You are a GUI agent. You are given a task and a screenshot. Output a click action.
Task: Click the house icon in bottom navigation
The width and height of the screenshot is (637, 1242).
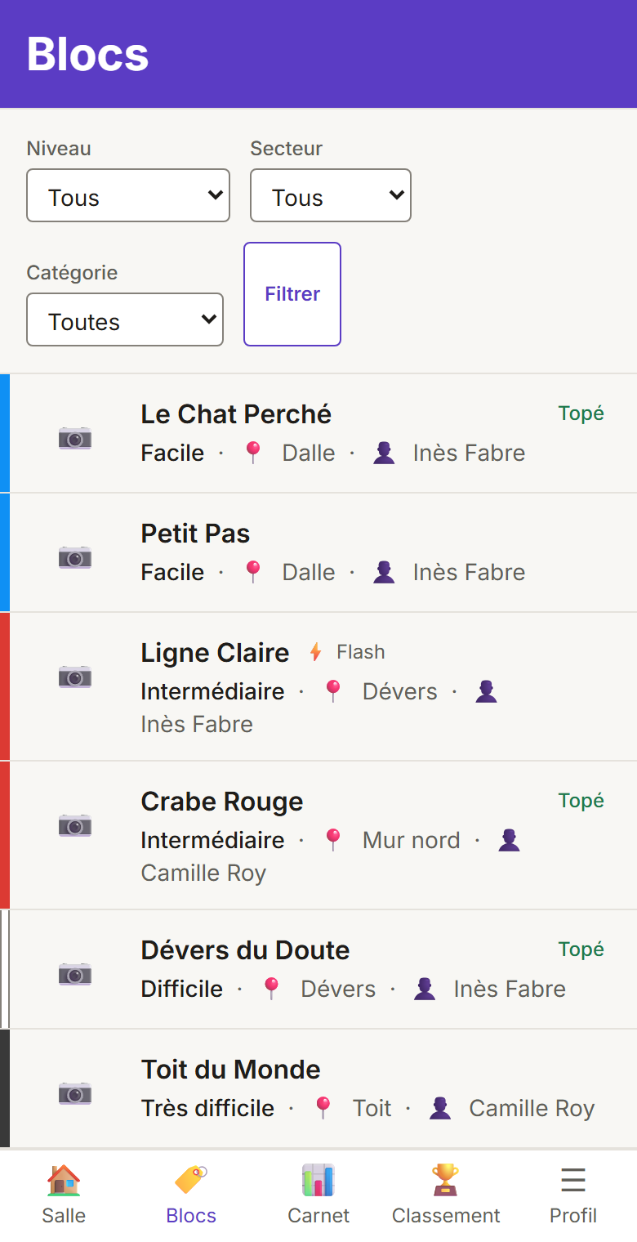[64, 1180]
